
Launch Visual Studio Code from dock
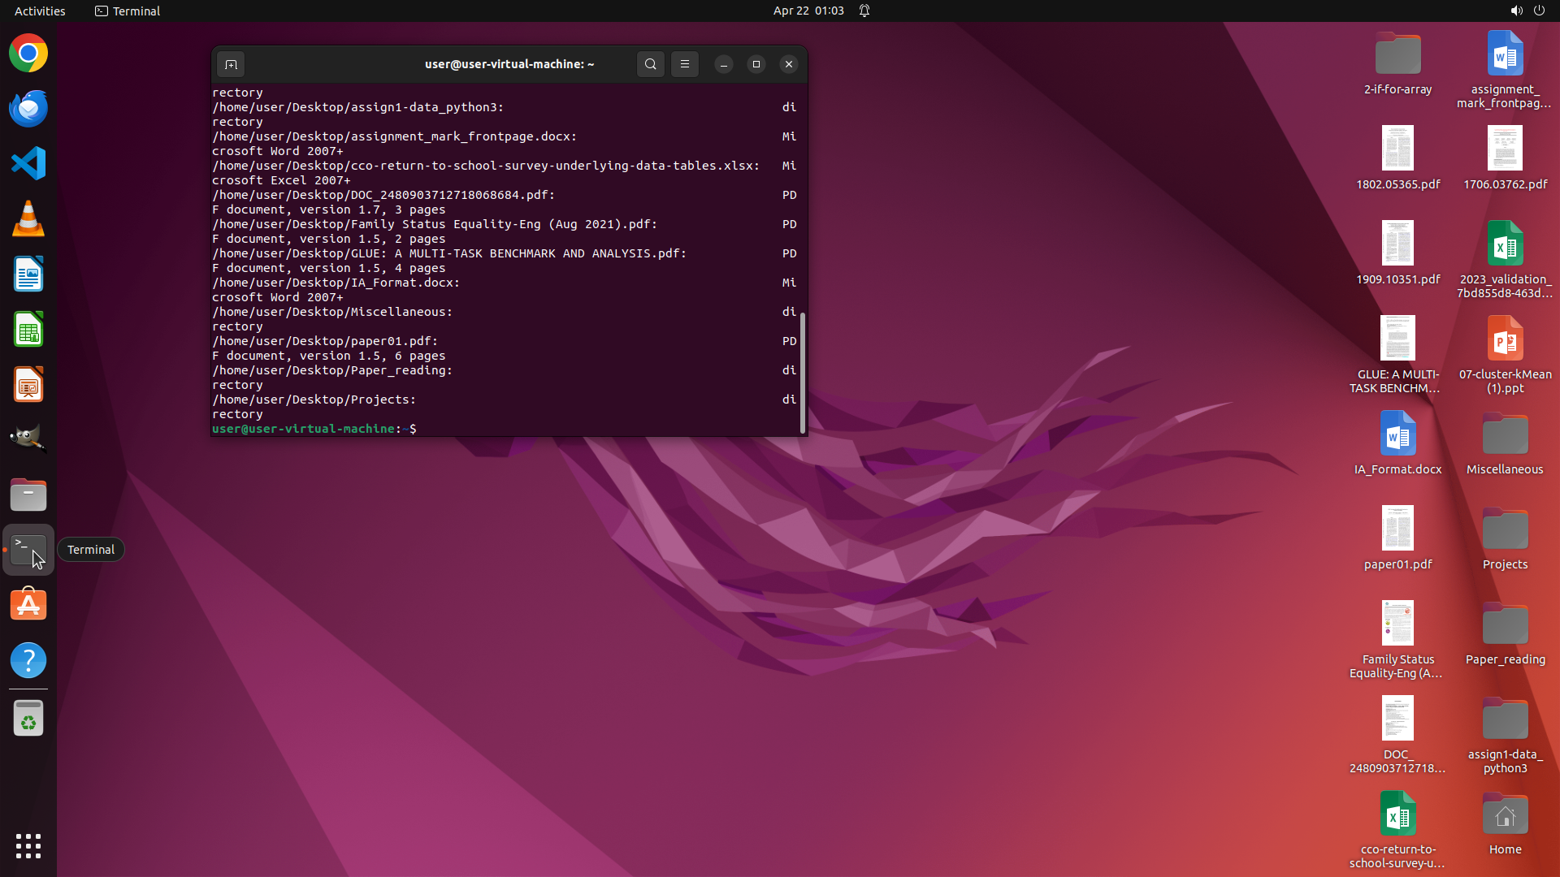[28, 164]
